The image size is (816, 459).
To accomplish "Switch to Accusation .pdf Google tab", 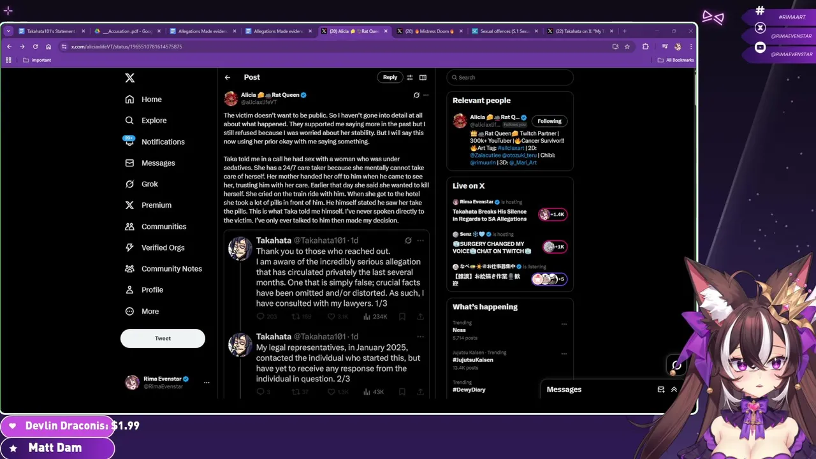I will [127, 31].
